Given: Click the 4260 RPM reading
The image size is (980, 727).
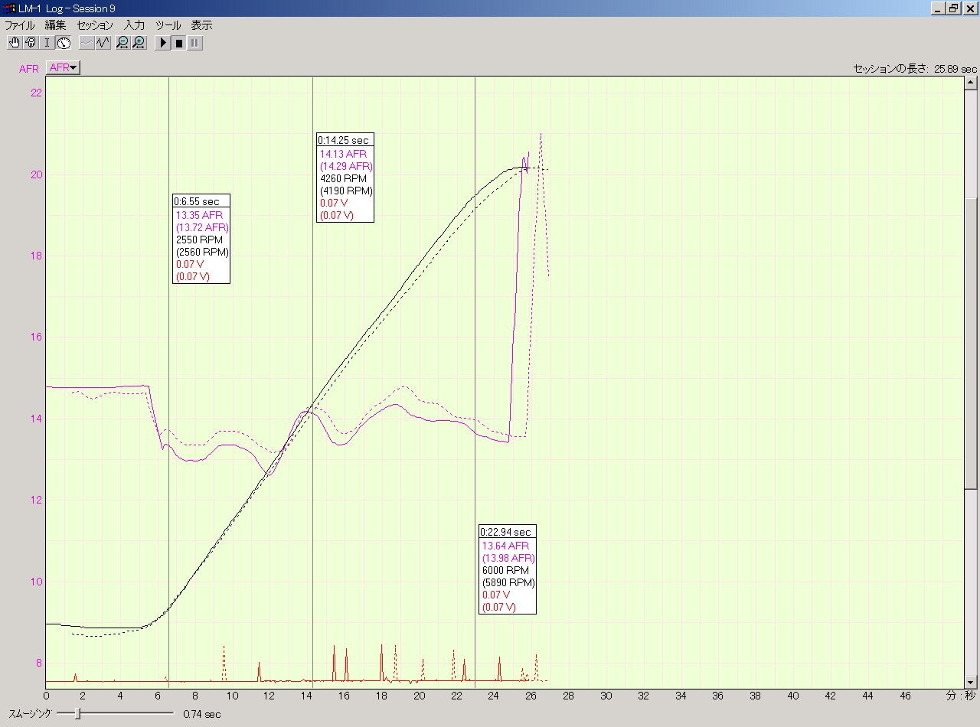Looking at the screenshot, I should [343, 178].
